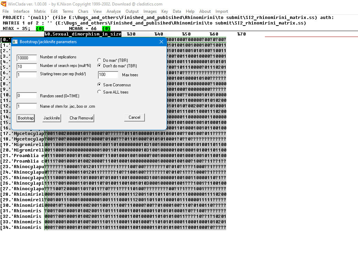358x272 pixels.
Task: Select taxon row 31 Rhinomiris
Action: click(22, 211)
